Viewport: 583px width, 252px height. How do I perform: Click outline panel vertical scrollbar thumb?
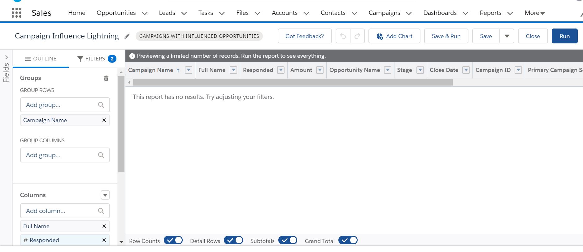(x=121, y=124)
